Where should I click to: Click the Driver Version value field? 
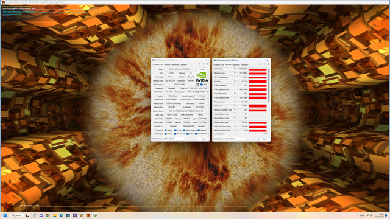(186, 111)
